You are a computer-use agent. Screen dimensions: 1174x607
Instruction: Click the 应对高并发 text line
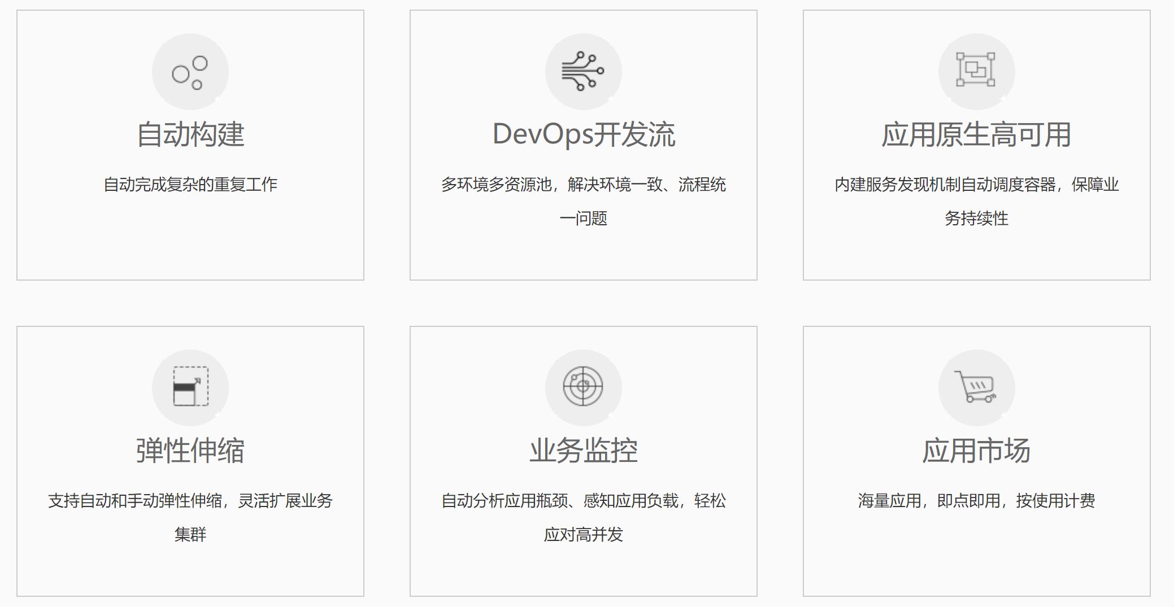[583, 534]
